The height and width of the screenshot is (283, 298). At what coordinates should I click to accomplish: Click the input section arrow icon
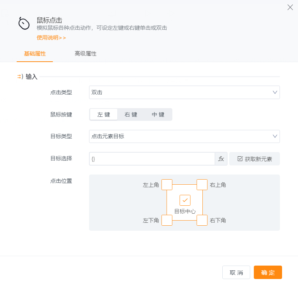[20, 77]
